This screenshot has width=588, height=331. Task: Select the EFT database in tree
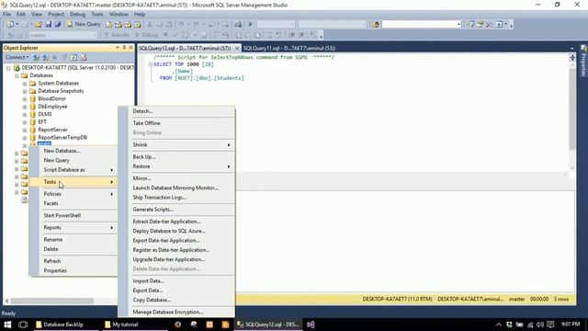point(42,122)
